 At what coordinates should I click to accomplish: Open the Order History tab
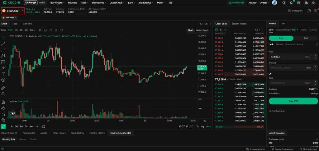click(x=59, y=133)
